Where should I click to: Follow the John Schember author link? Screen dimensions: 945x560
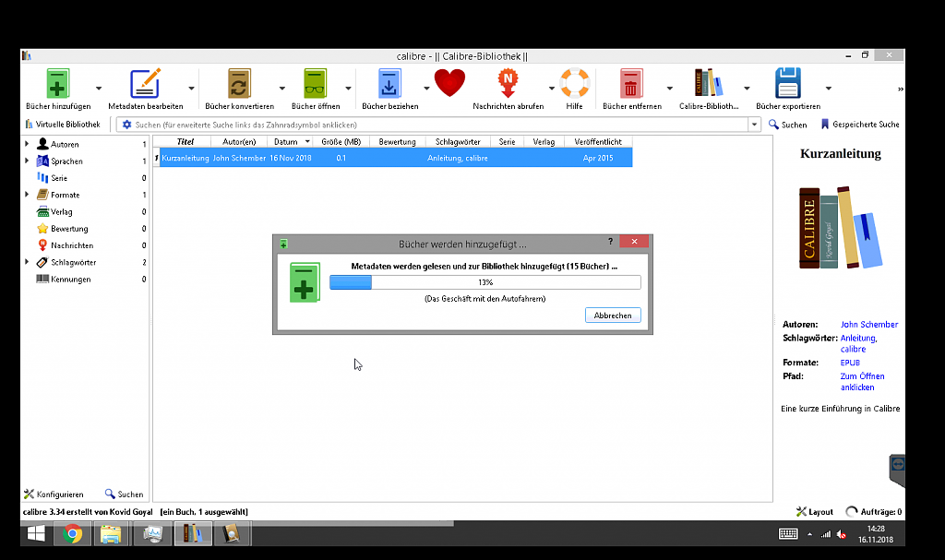point(869,325)
